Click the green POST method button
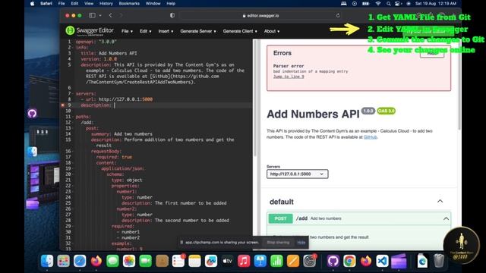This screenshot has width=486, height=273. click(x=280, y=218)
